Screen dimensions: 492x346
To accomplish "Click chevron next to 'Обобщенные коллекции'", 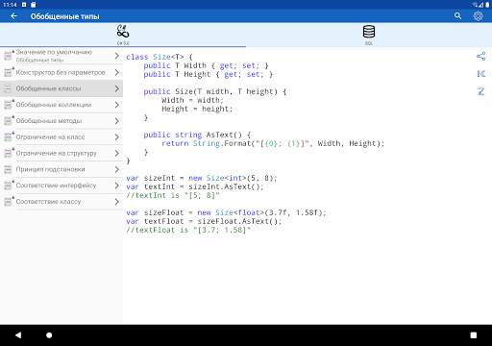I will click(117, 105).
